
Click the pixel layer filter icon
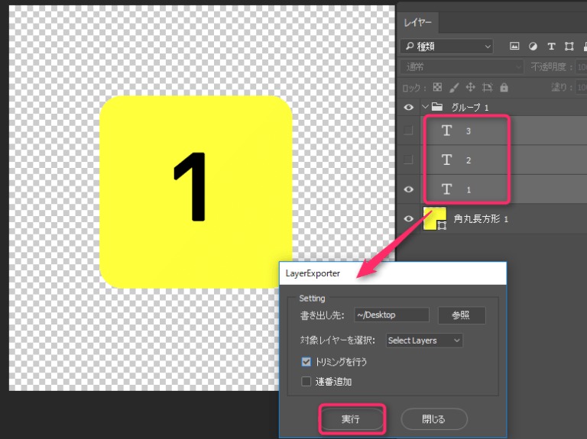click(x=514, y=47)
